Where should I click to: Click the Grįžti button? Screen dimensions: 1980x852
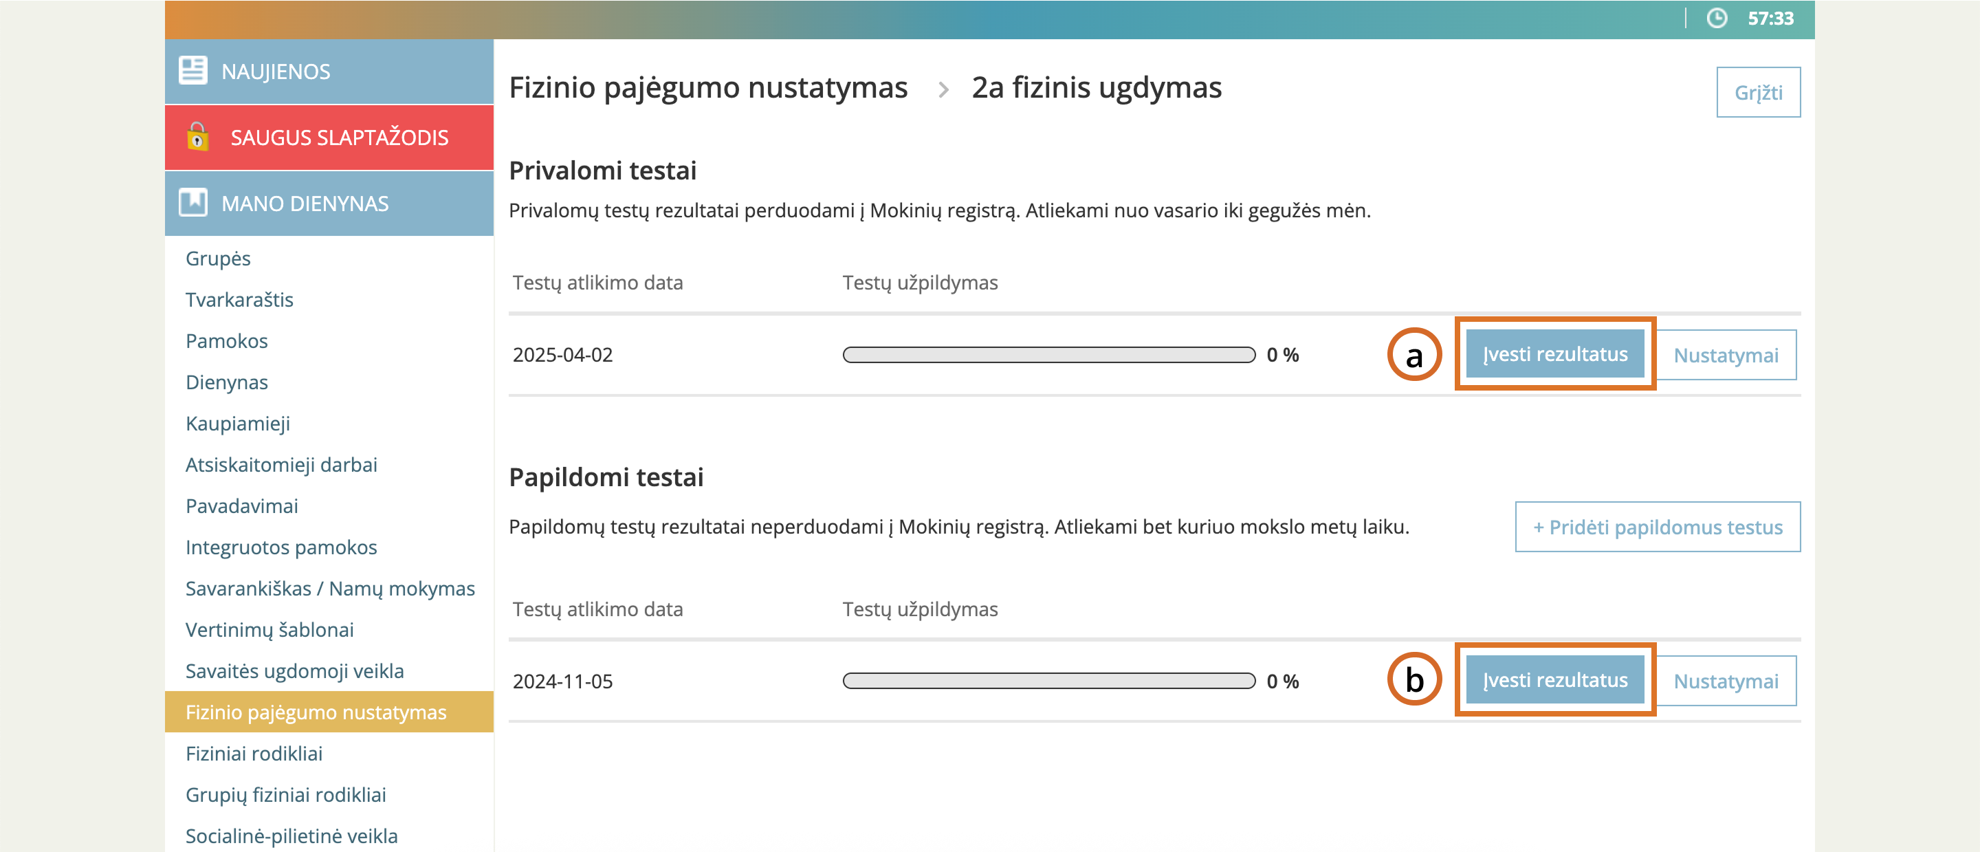1758,92
